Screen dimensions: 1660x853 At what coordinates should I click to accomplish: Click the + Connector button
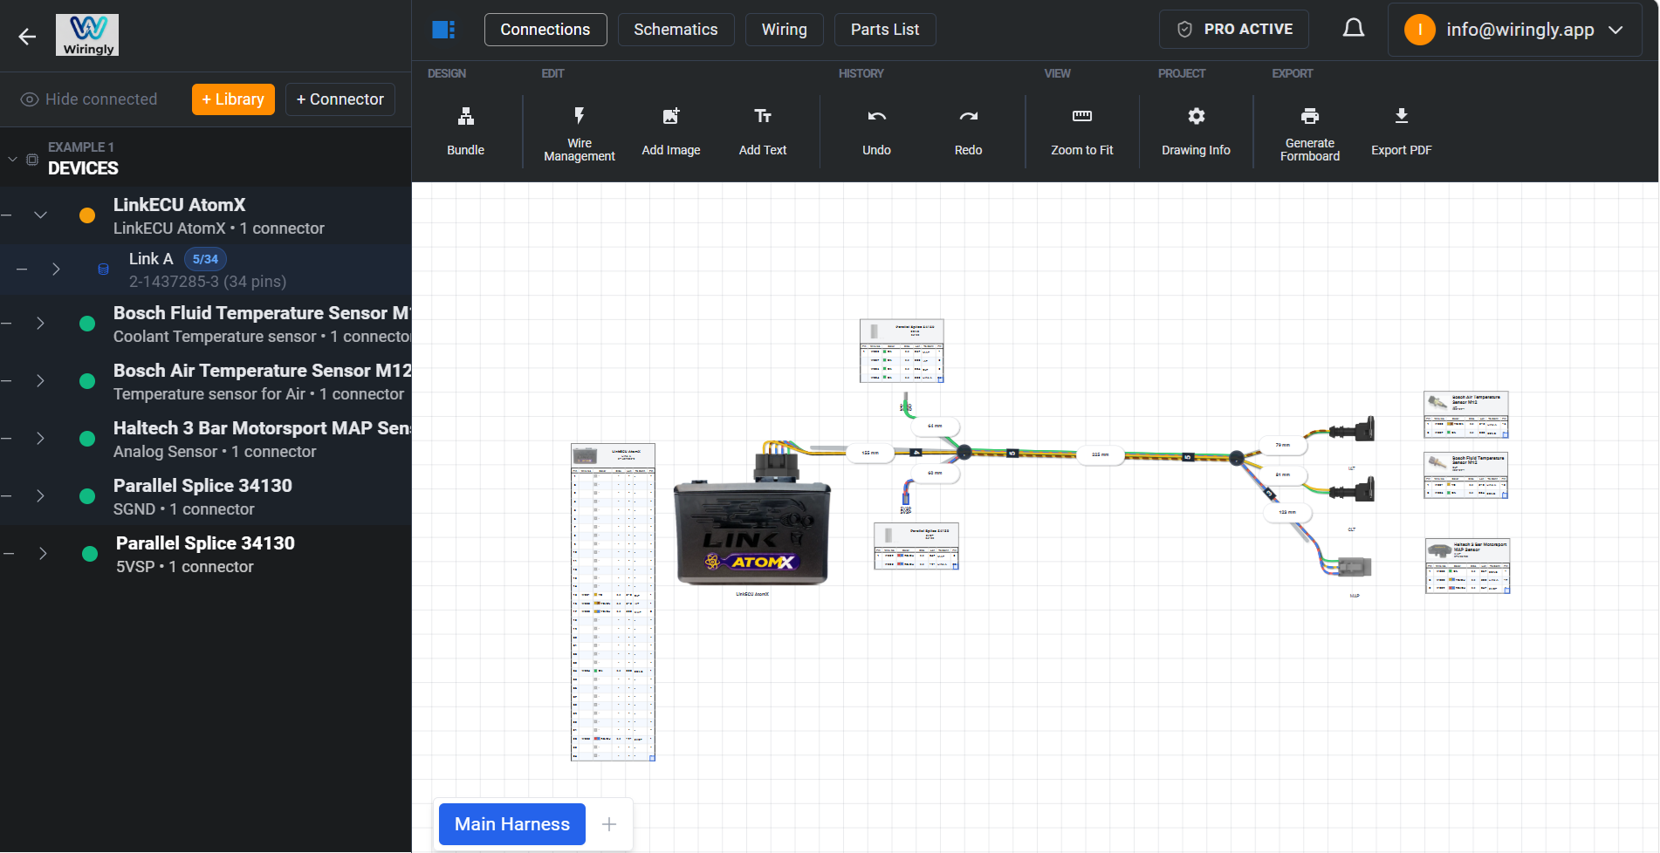coord(340,99)
